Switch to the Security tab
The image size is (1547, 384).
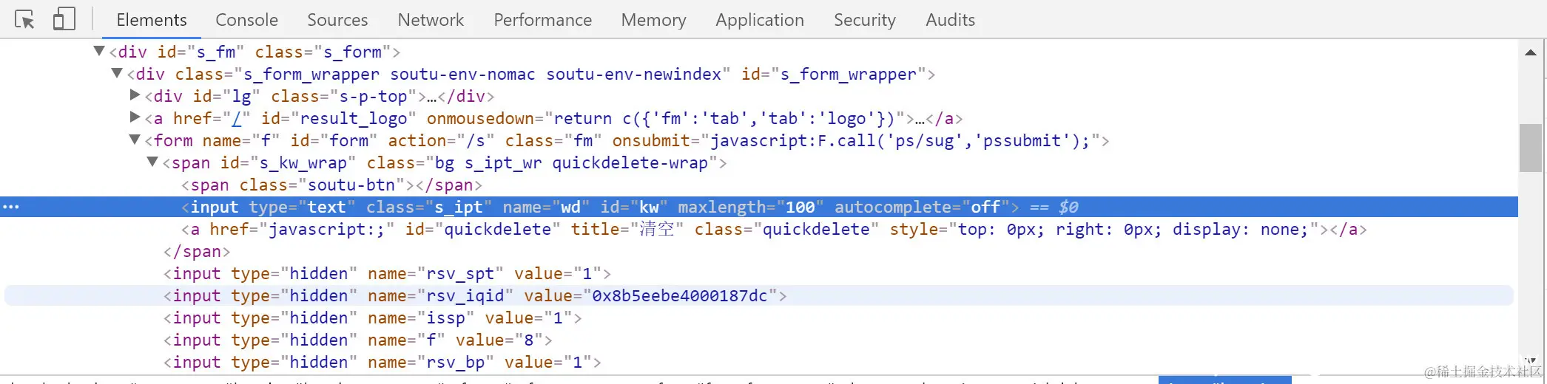pyautogui.click(x=864, y=20)
